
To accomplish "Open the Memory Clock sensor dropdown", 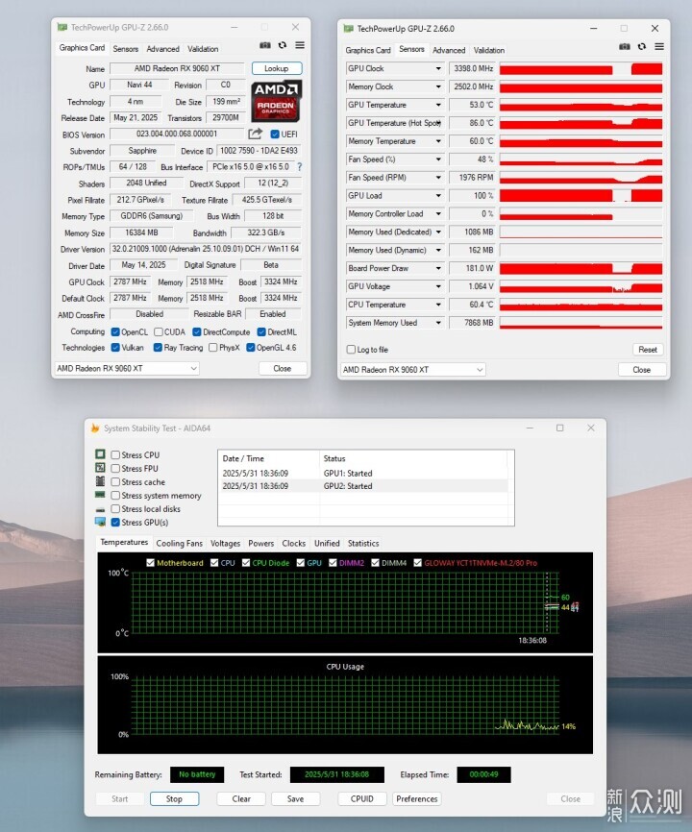I will pos(438,86).
